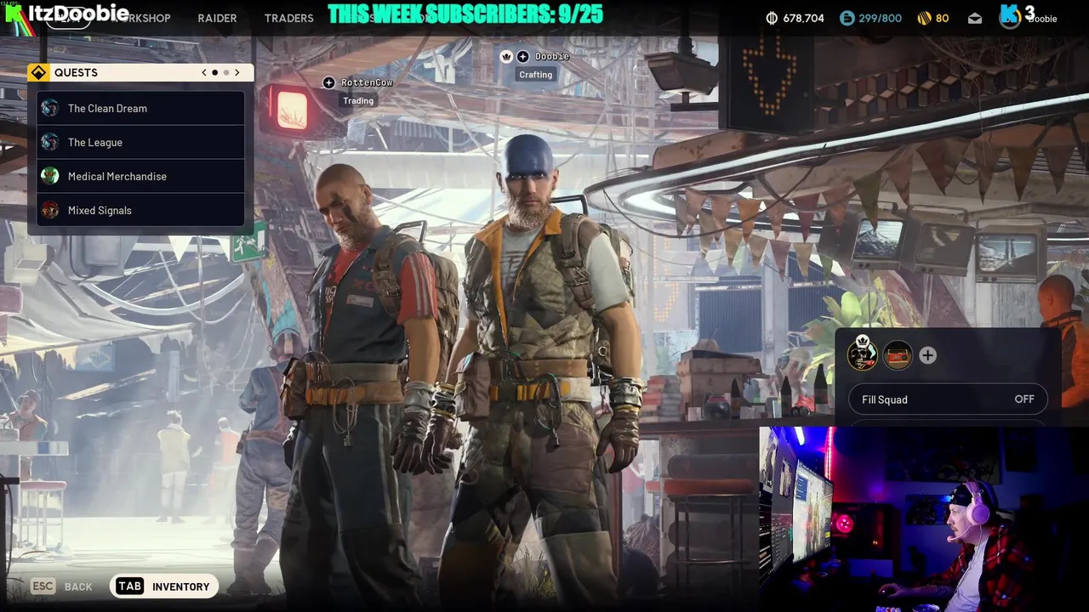Image resolution: width=1089 pixels, height=612 pixels.
Task: Open the Medical Merchandise quest
Action: pos(141,176)
